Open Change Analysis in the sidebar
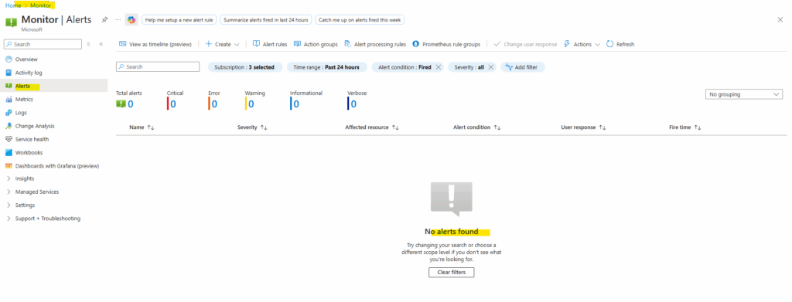Image resolution: width=792 pixels, height=302 pixels. pyautogui.click(x=35, y=126)
